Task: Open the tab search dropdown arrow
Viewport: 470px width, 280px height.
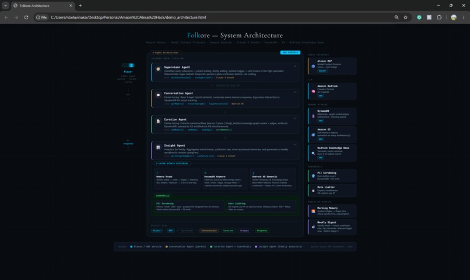Action: pos(5,5)
